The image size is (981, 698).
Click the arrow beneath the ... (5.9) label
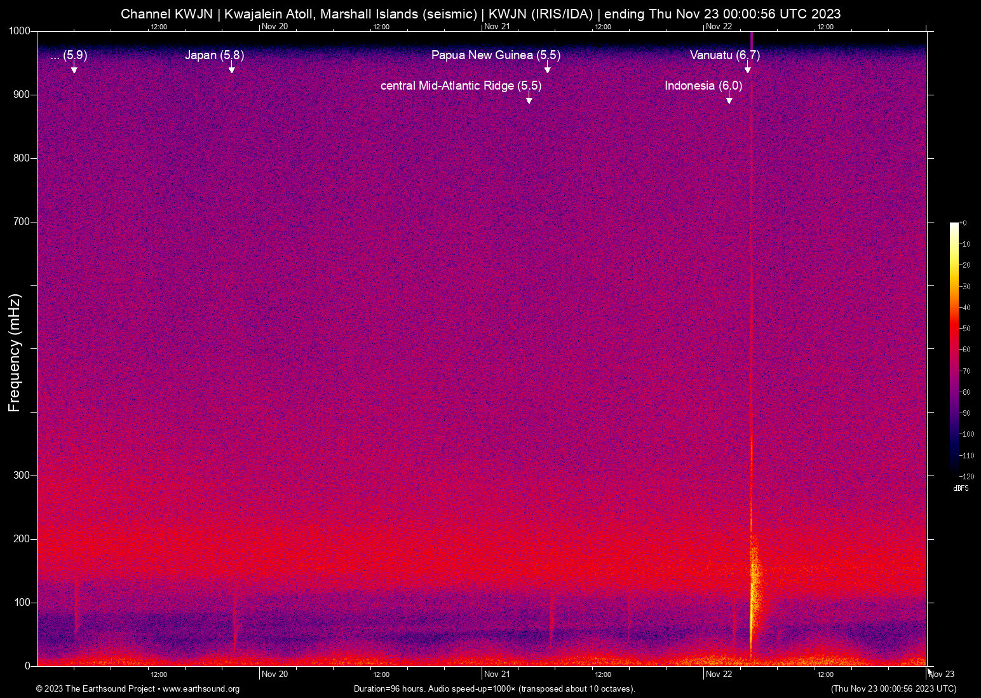pyautogui.click(x=74, y=69)
